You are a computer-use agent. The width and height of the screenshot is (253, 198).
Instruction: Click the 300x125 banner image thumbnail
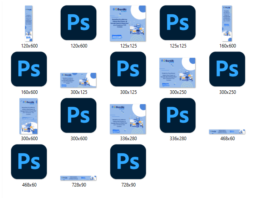click(79, 80)
